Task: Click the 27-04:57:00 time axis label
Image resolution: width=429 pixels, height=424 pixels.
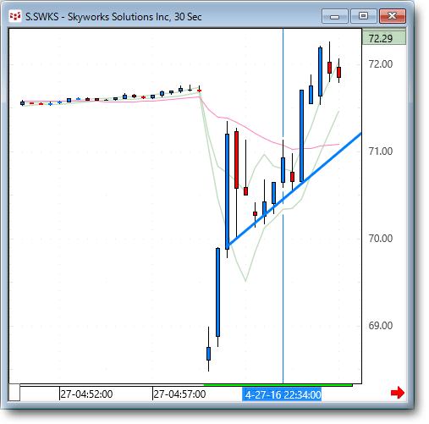Action: pos(179,394)
